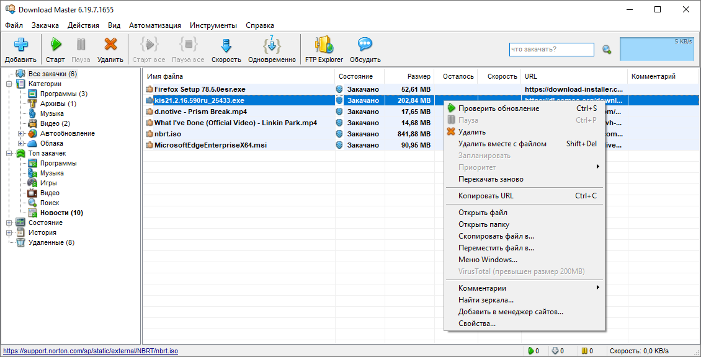Choose Найти зеркала... in context menu
Screen dimensions: 701x357
[524, 300]
